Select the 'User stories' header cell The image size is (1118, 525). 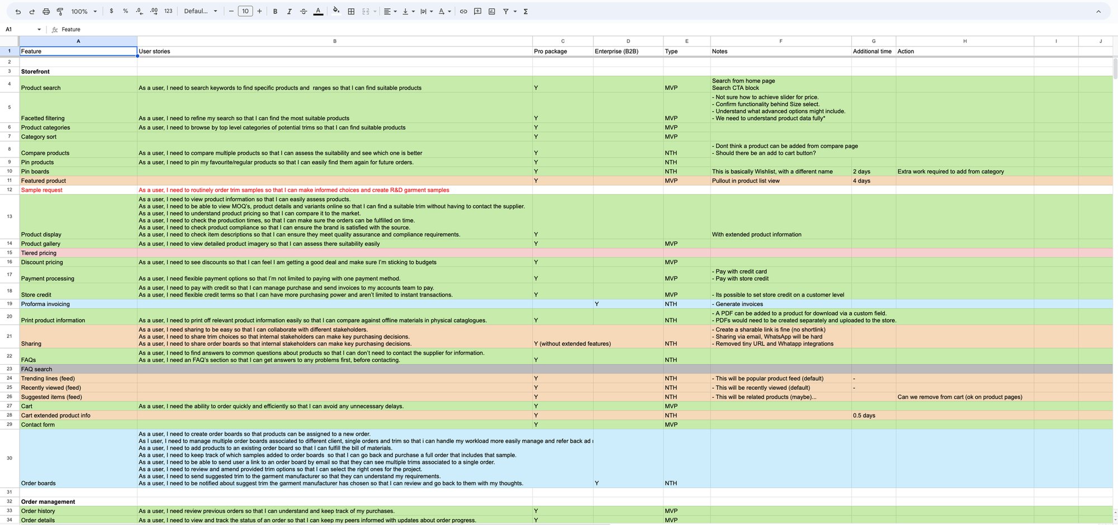(335, 51)
